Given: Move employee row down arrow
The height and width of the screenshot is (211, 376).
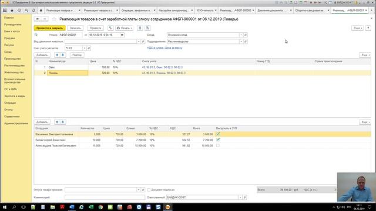Looking at the screenshot, I should point(63,122).
